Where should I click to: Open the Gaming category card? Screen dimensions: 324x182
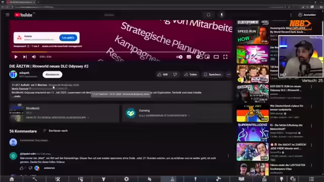tap(177, 113)
